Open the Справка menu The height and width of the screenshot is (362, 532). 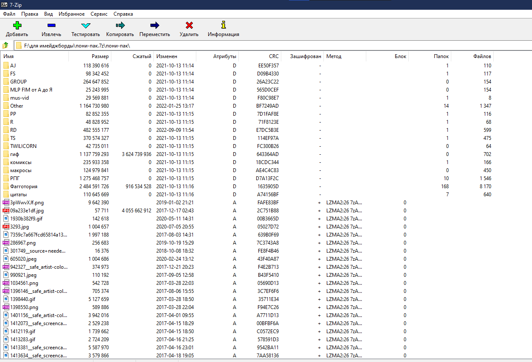point(123,14)
